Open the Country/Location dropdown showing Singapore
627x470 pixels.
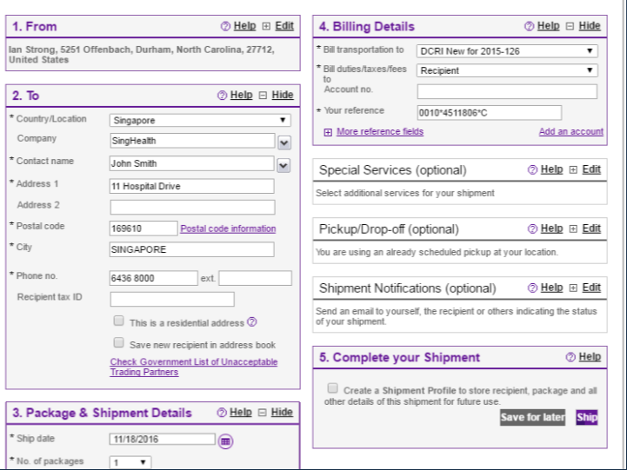coord(200,120)
